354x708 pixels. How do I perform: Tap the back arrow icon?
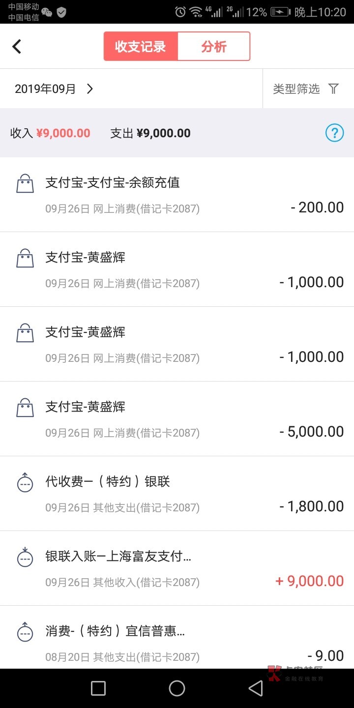(x=17, y=47)
